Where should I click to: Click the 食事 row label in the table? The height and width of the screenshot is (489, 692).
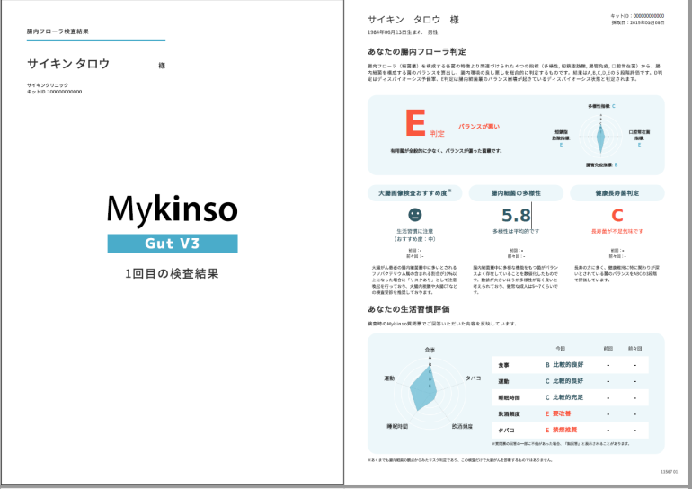(503, 365)
